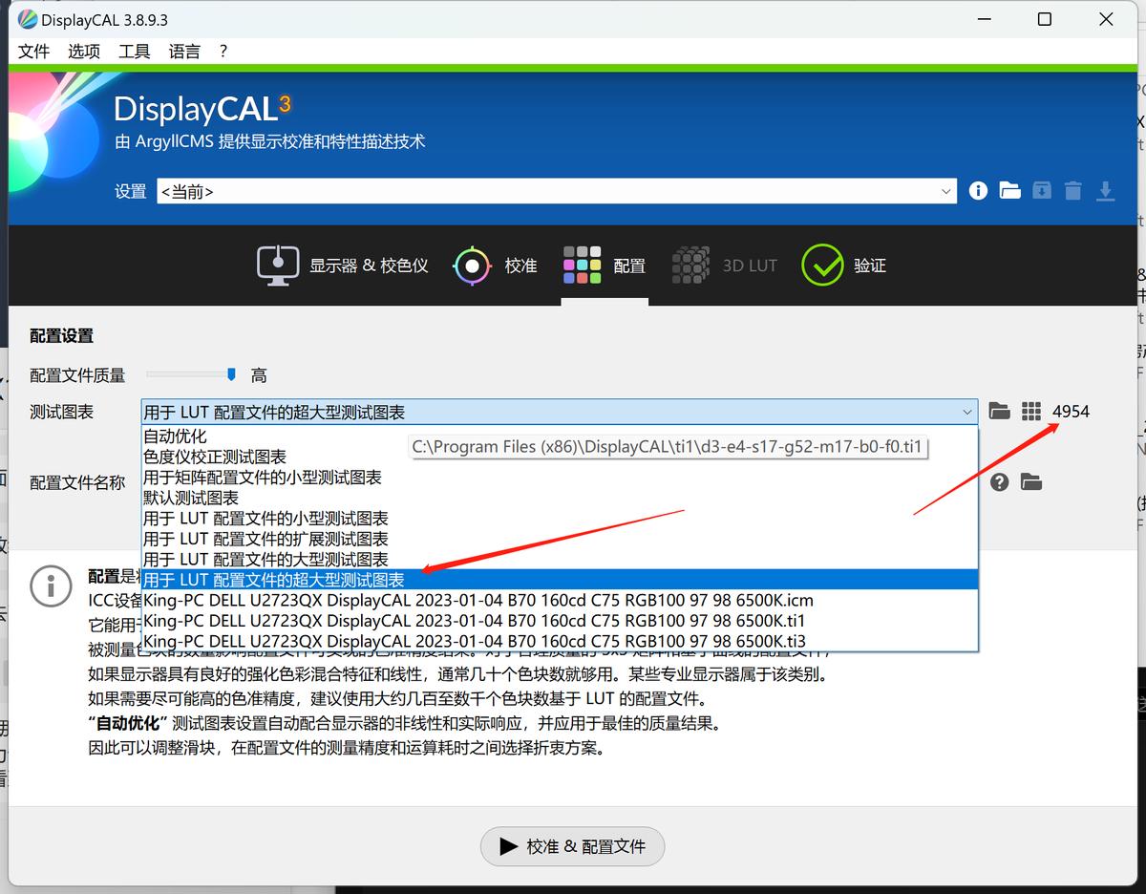Open the 语言 menu

[x=183, y=51]
